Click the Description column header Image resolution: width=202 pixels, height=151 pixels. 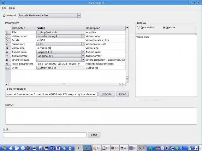105,28
